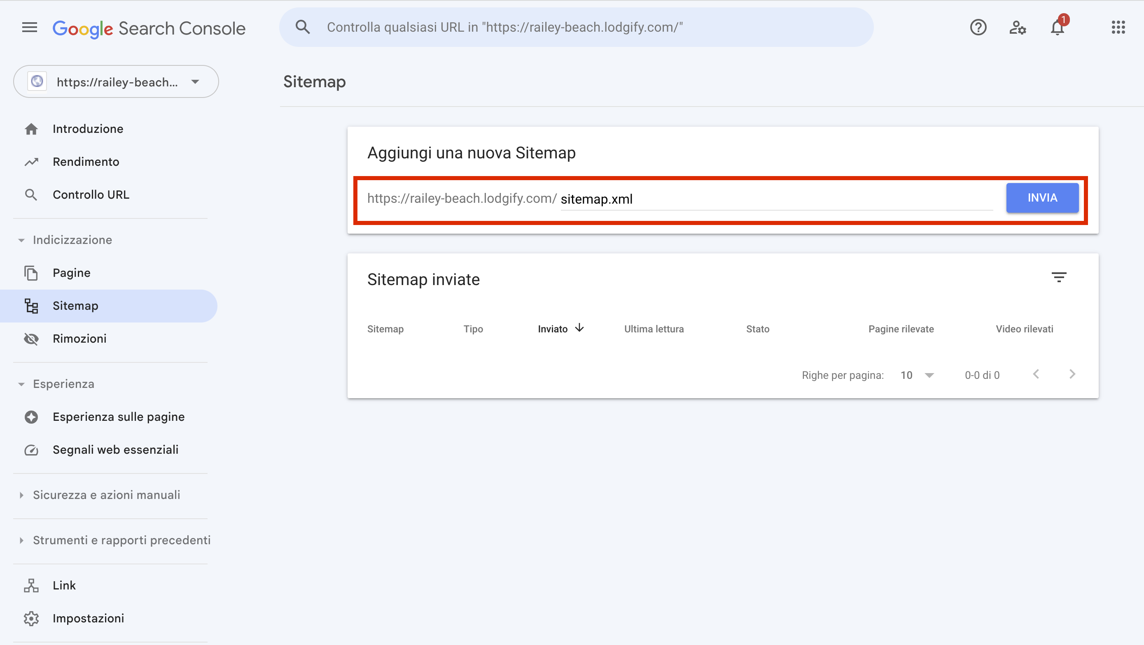This screenshot has width=1144, height=645.
Task: Click the Sitemap tree icon
Action: tap(31, 306)
